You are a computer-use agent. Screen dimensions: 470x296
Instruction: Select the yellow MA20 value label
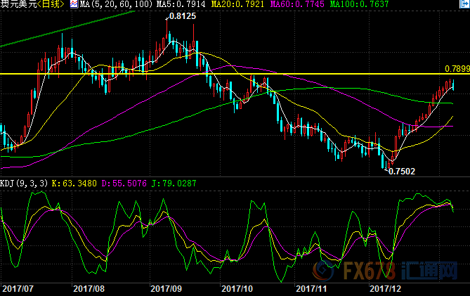coord(233,5)
